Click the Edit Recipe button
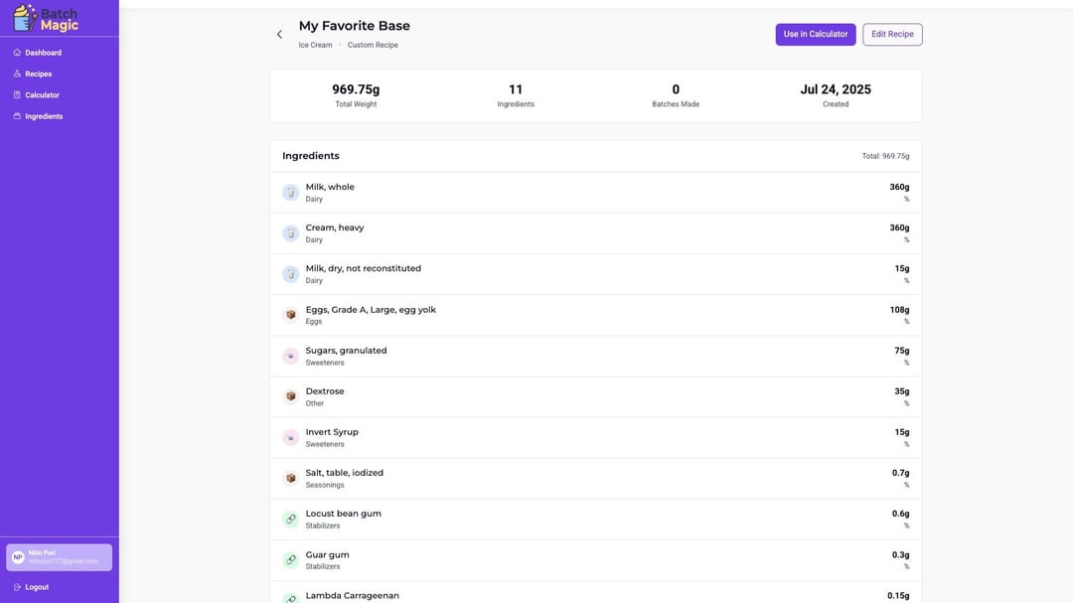 click(891, 35)
